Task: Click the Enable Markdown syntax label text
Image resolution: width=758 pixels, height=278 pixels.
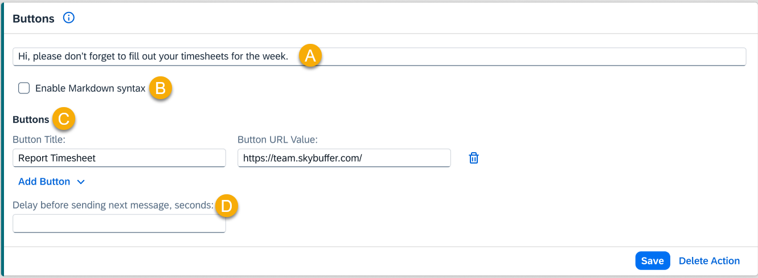Action: point(90,88)
